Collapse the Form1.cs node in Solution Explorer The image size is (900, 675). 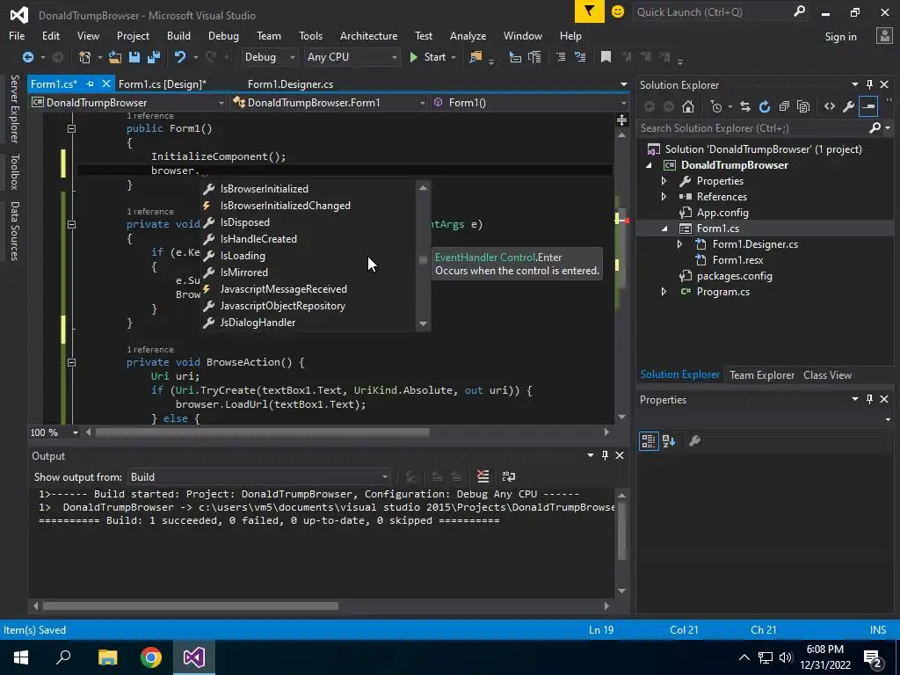664,229
